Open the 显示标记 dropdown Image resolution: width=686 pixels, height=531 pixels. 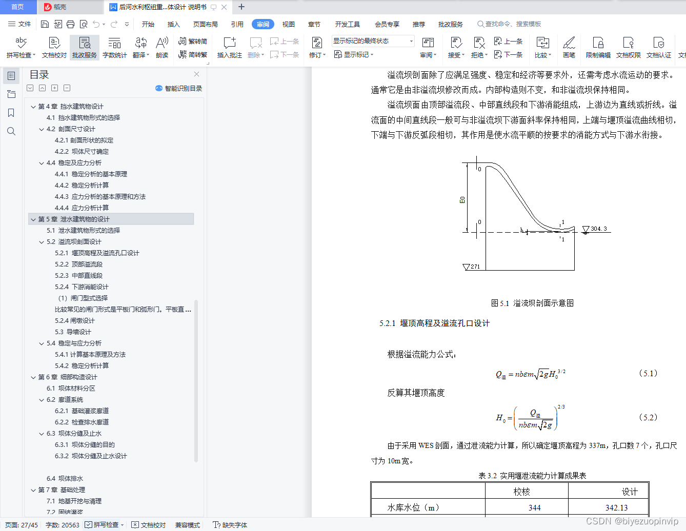click(x=354, y=54)
